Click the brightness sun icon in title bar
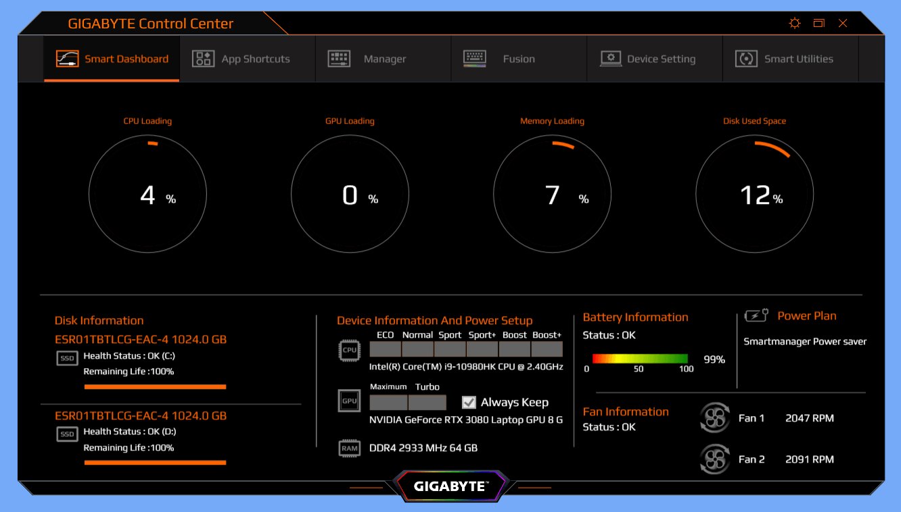Viewport: 901px width, 512px height. click(x=795, y=24)
